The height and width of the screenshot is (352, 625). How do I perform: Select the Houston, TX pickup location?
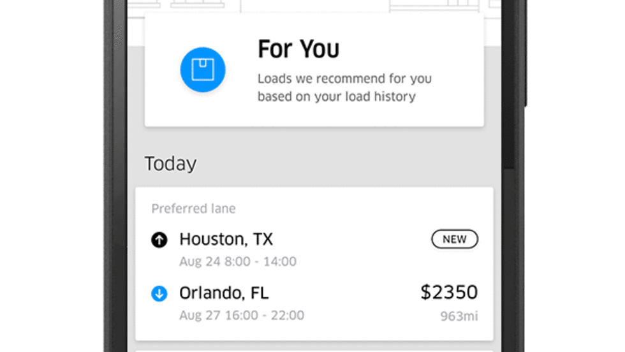pyautogui.click(x=226, y=239)
